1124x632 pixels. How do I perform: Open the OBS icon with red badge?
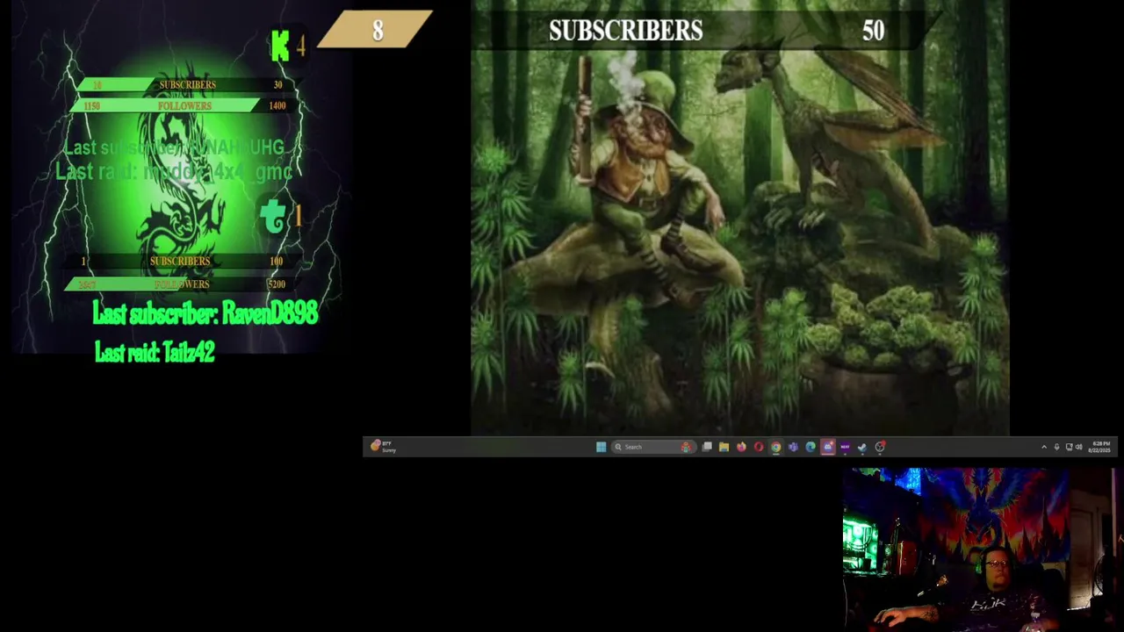tap(880, 447)
